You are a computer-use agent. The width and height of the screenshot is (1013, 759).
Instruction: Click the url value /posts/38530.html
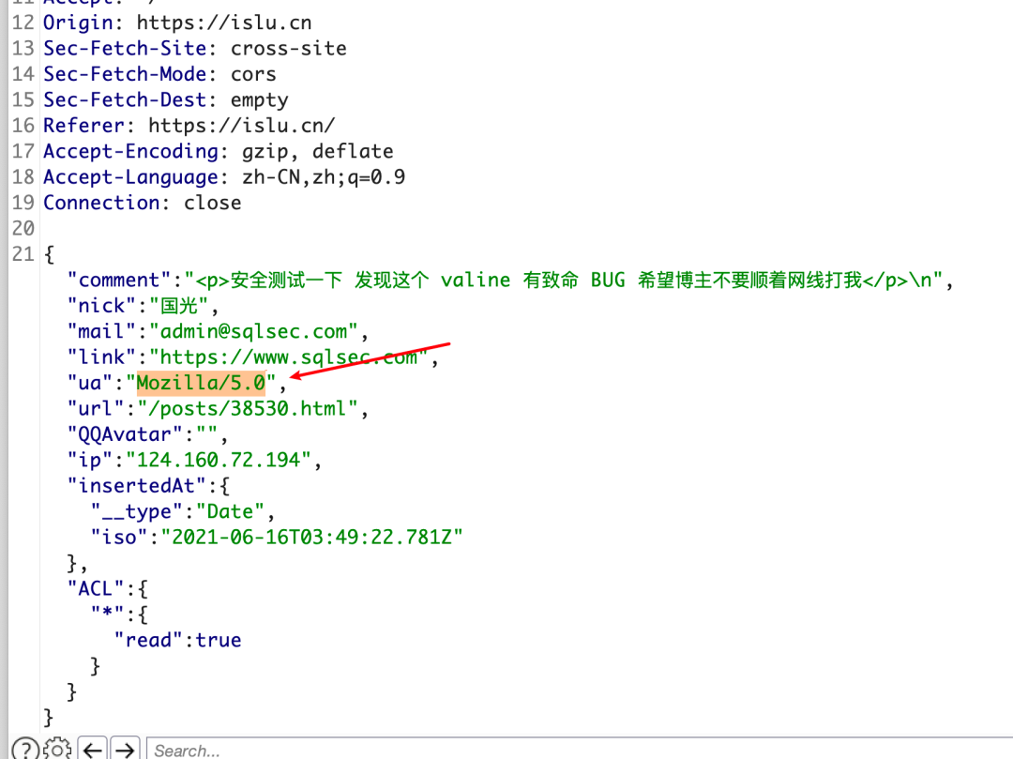pyautogui.click(x=248, y=409)
